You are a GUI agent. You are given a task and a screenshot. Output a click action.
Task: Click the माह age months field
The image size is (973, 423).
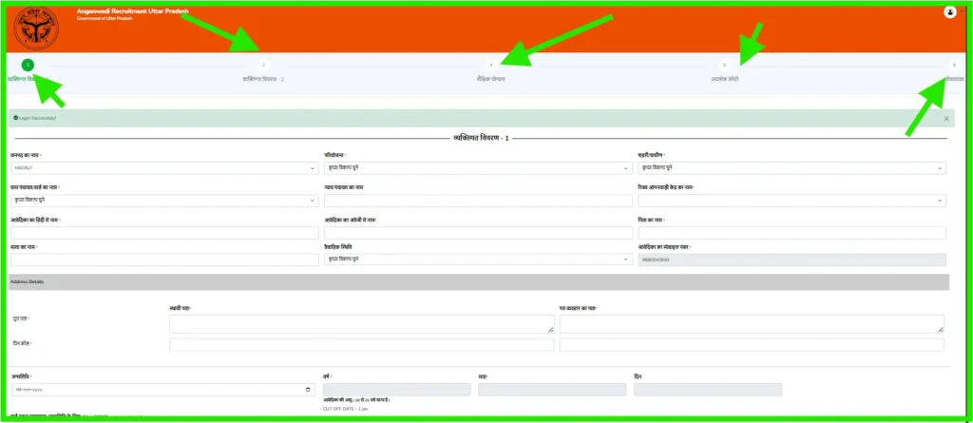(x=552, y=390)
